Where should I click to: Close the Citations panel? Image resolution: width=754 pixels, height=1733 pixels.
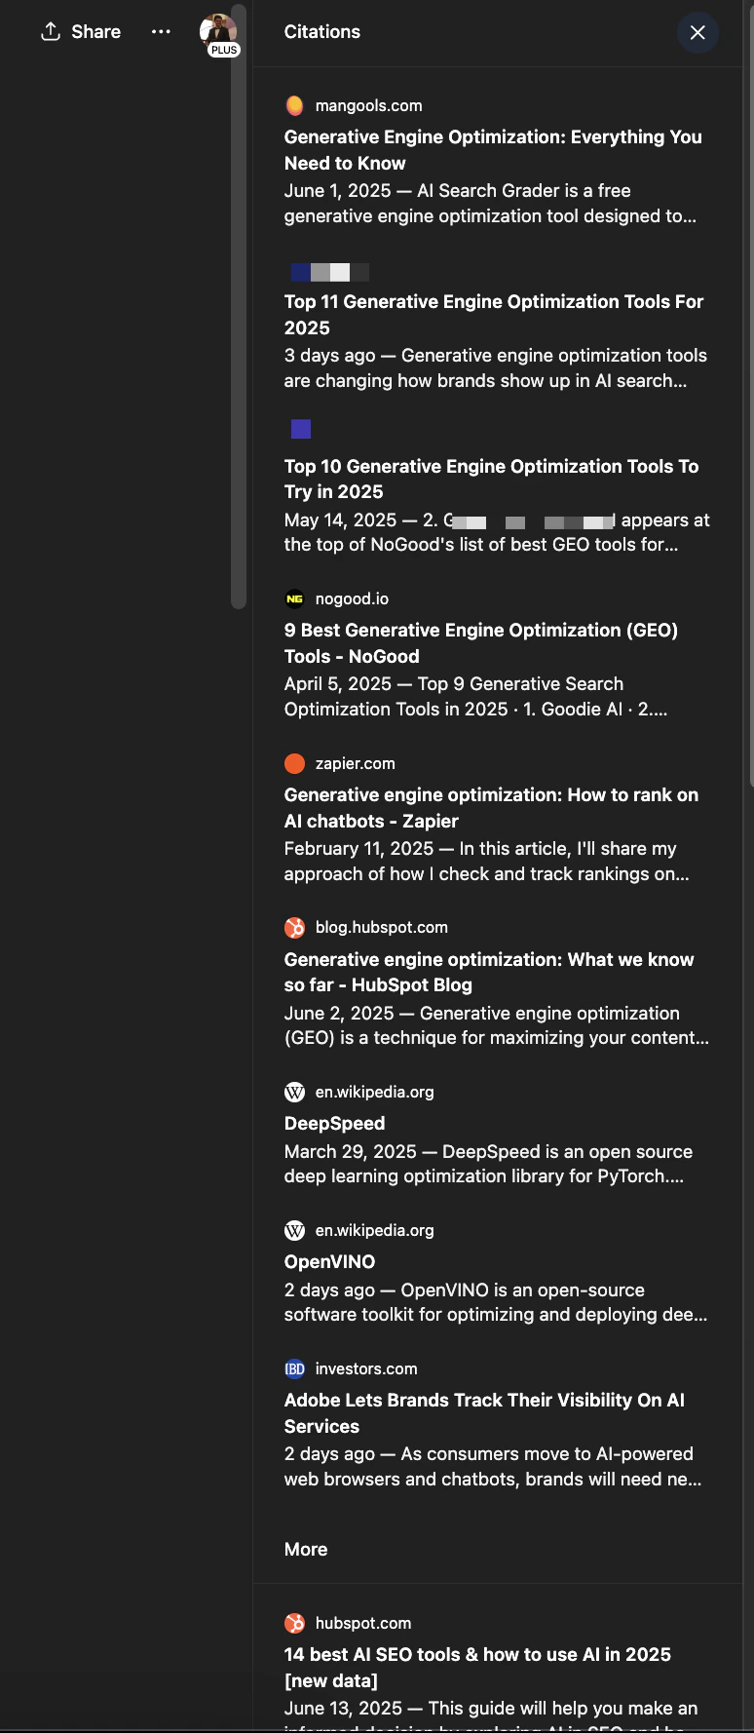point(697,32)
